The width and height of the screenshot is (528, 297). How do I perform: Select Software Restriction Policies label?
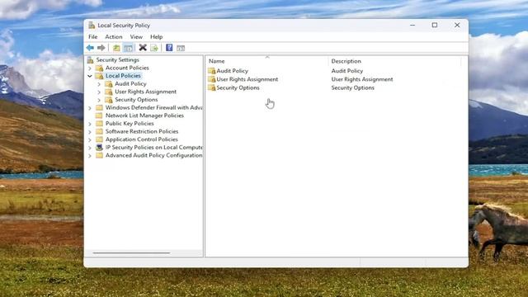click(142, 131)
